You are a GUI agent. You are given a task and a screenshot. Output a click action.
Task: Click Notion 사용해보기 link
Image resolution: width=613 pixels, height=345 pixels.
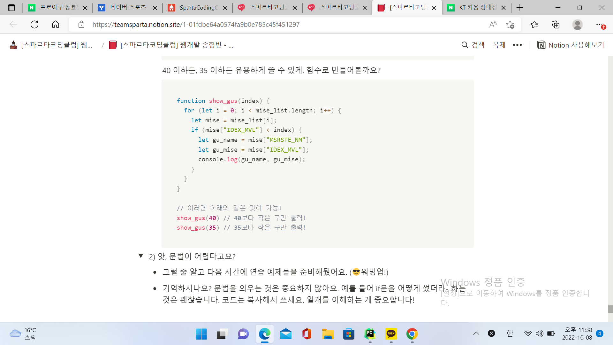[x=571, y=45]
